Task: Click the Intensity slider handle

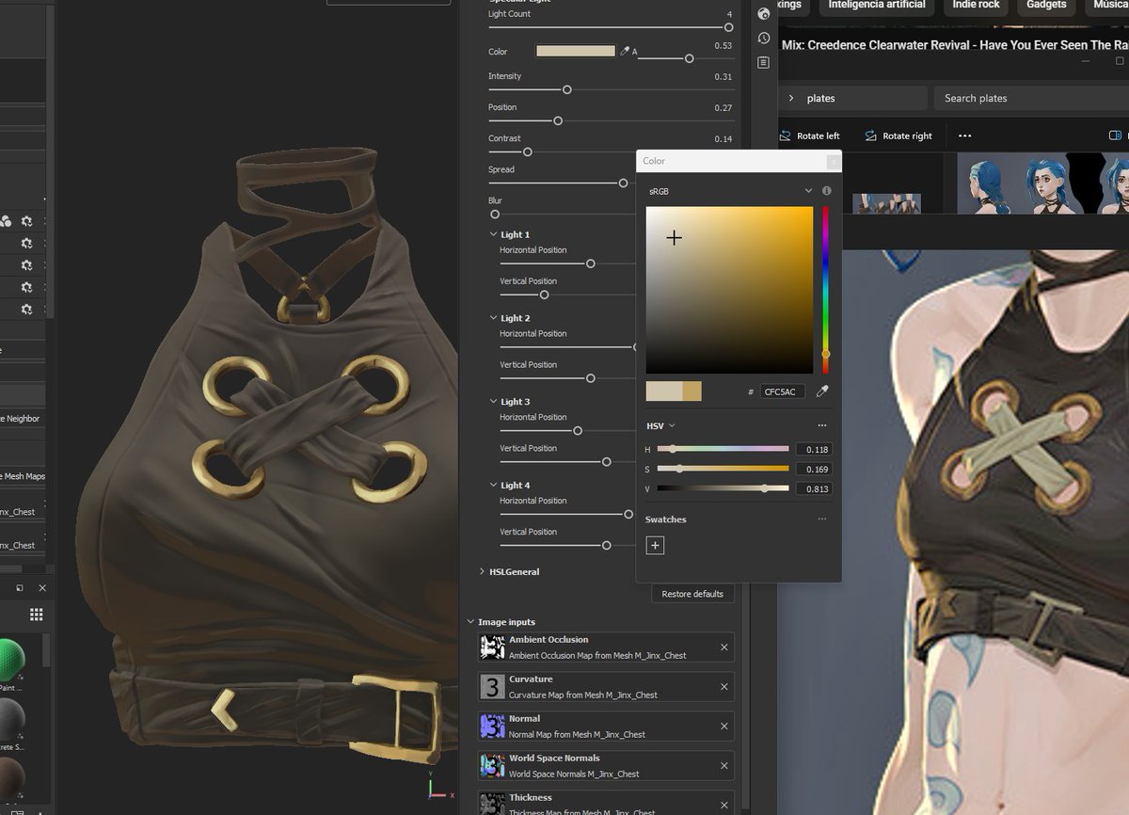Action: (566, 89)
